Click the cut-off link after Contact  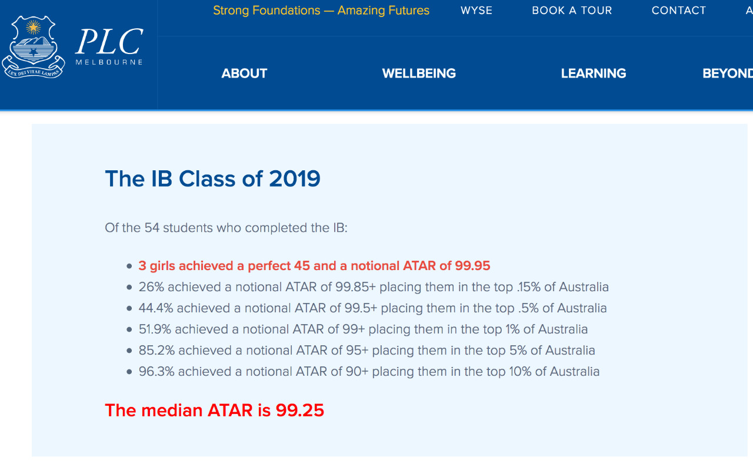tap(748, 11)
